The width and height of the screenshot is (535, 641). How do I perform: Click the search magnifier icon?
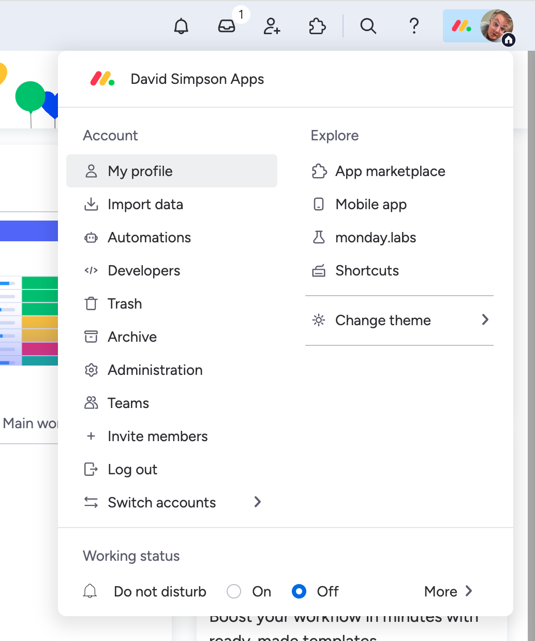pos(368,26)
